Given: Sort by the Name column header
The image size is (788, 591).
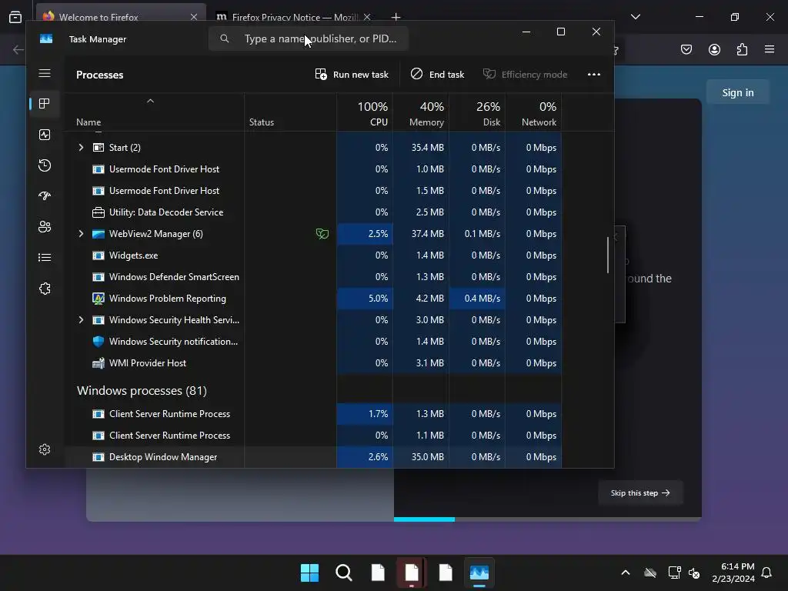Looking at the screenshot, I should [88, 122].
